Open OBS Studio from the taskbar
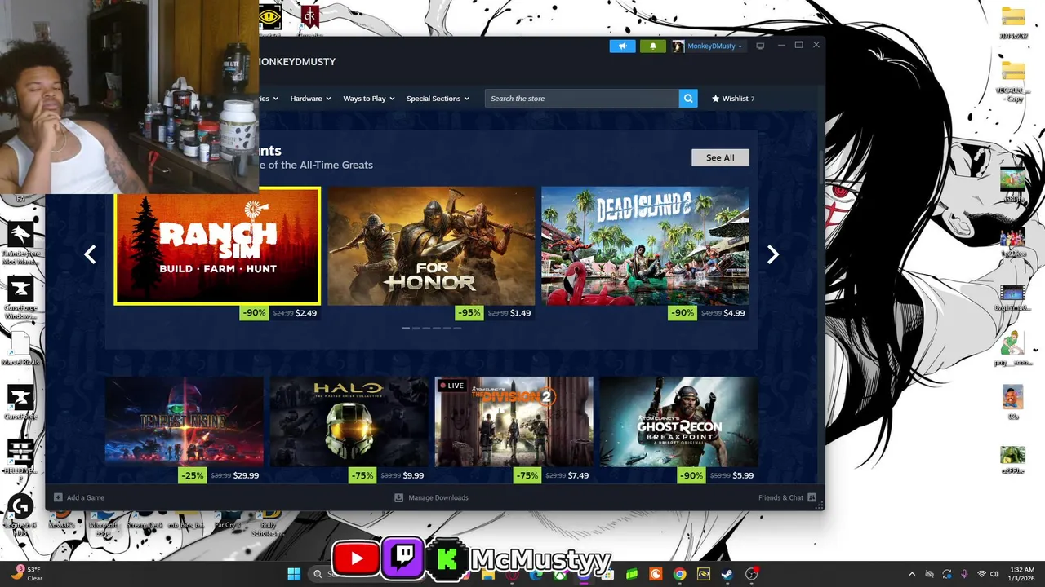Screen dimensions: 1045x587 click(x=751, y=574)
